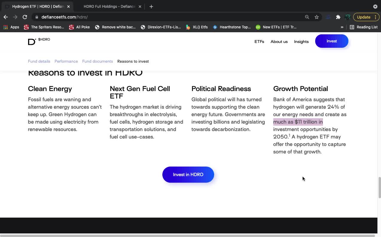This screenshot has width=381, height=237.
Task: Open Chrome's three-dot menu
Action: point(375,17)
